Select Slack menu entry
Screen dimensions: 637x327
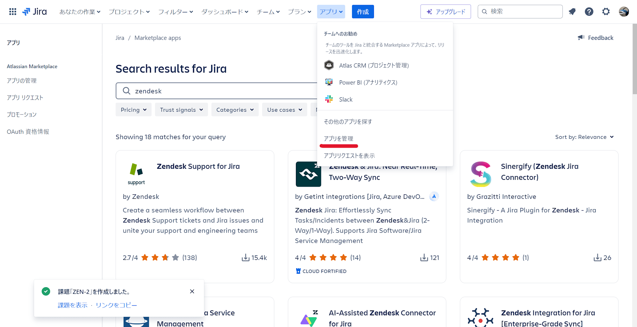point(385,99)
